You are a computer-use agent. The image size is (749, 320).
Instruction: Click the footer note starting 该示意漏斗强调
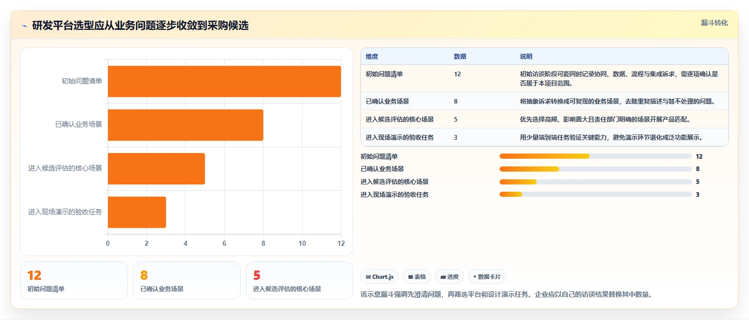[507, 295]
